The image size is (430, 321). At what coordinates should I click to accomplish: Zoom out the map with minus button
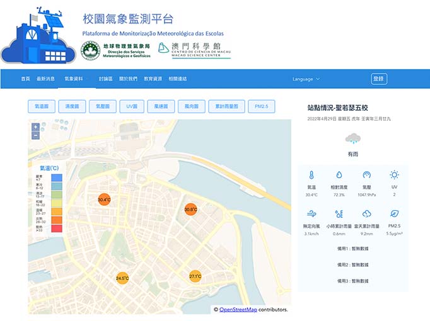pos(36,135)
